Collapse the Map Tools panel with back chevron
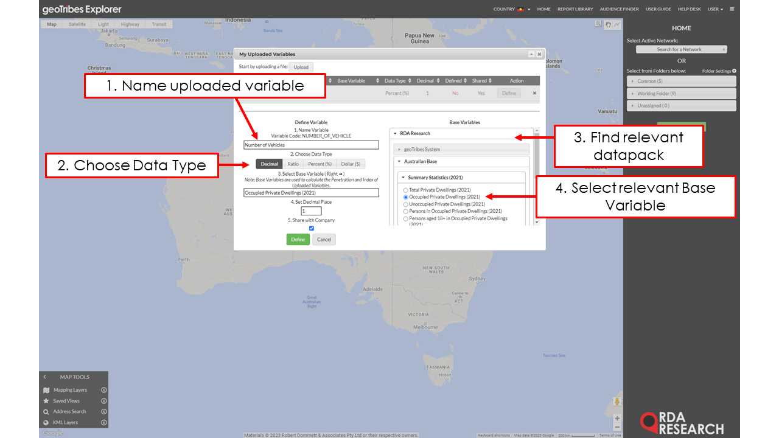The height and width of the screenshot is (438, 779). [44, 377]
